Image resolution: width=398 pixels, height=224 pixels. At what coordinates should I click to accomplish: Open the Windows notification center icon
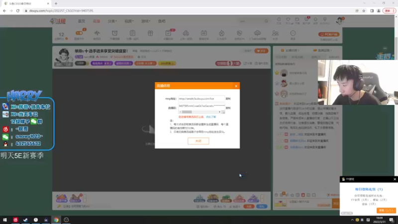click(392, 220)
